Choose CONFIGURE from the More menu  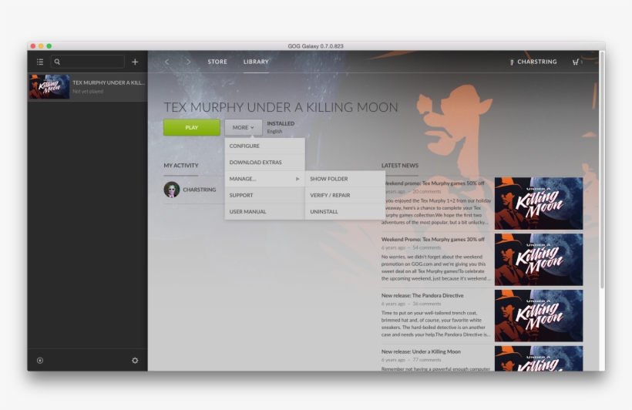pyautogui.click(x=265, y=146)
